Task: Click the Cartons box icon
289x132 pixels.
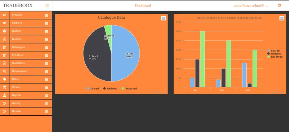Action: pos(5,31)
